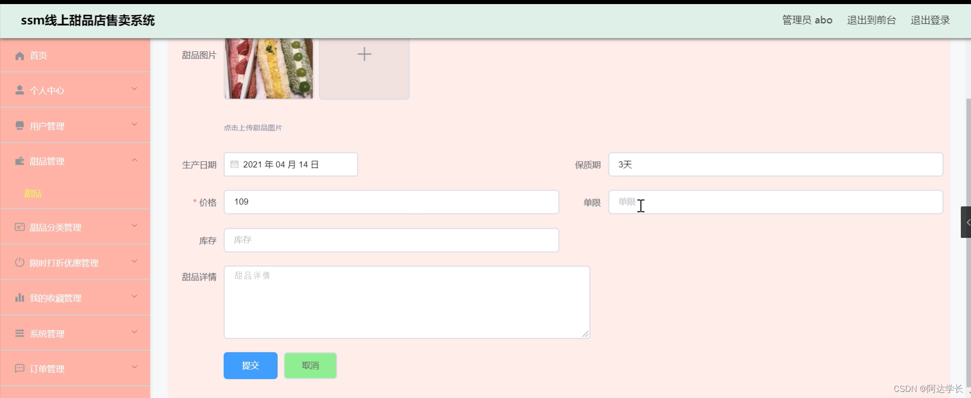The width and height of the screenshot is (971, 398).
Task: Click the 用户管理 sidebar icon
Action: click(20, 126)
